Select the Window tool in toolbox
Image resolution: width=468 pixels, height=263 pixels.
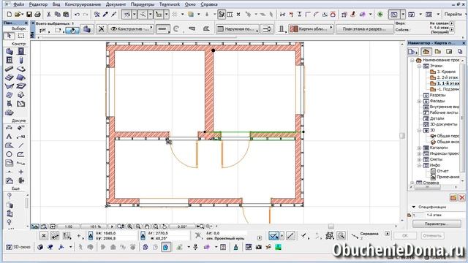pyautogui.click(x=10, y=60)
